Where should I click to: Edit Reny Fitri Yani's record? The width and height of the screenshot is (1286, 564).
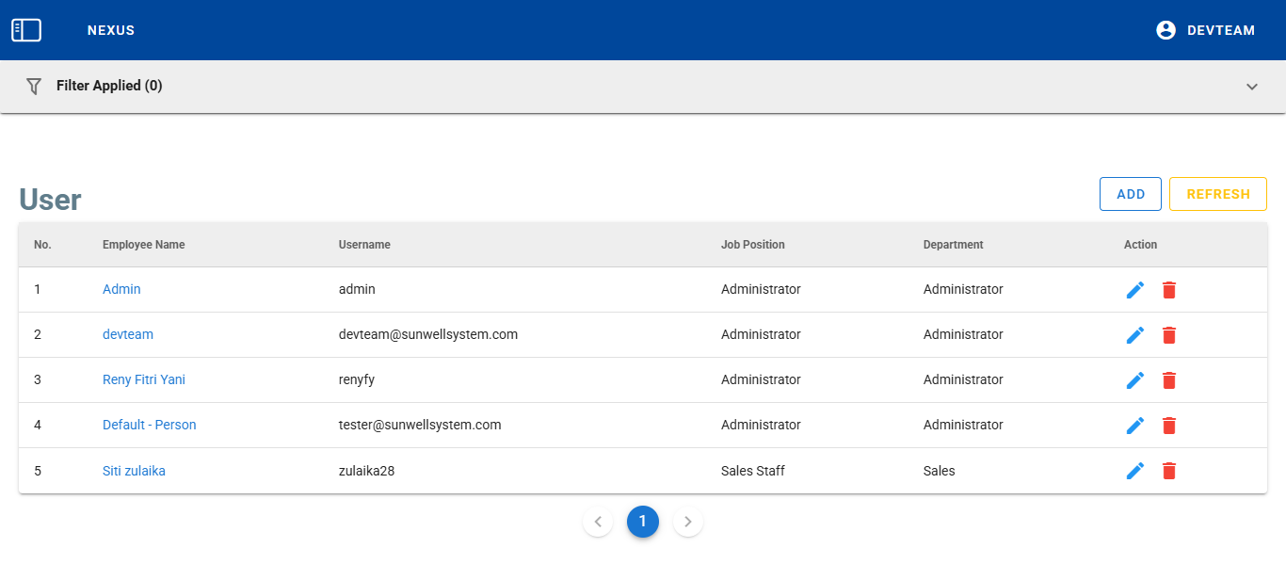coord(1135,380)
